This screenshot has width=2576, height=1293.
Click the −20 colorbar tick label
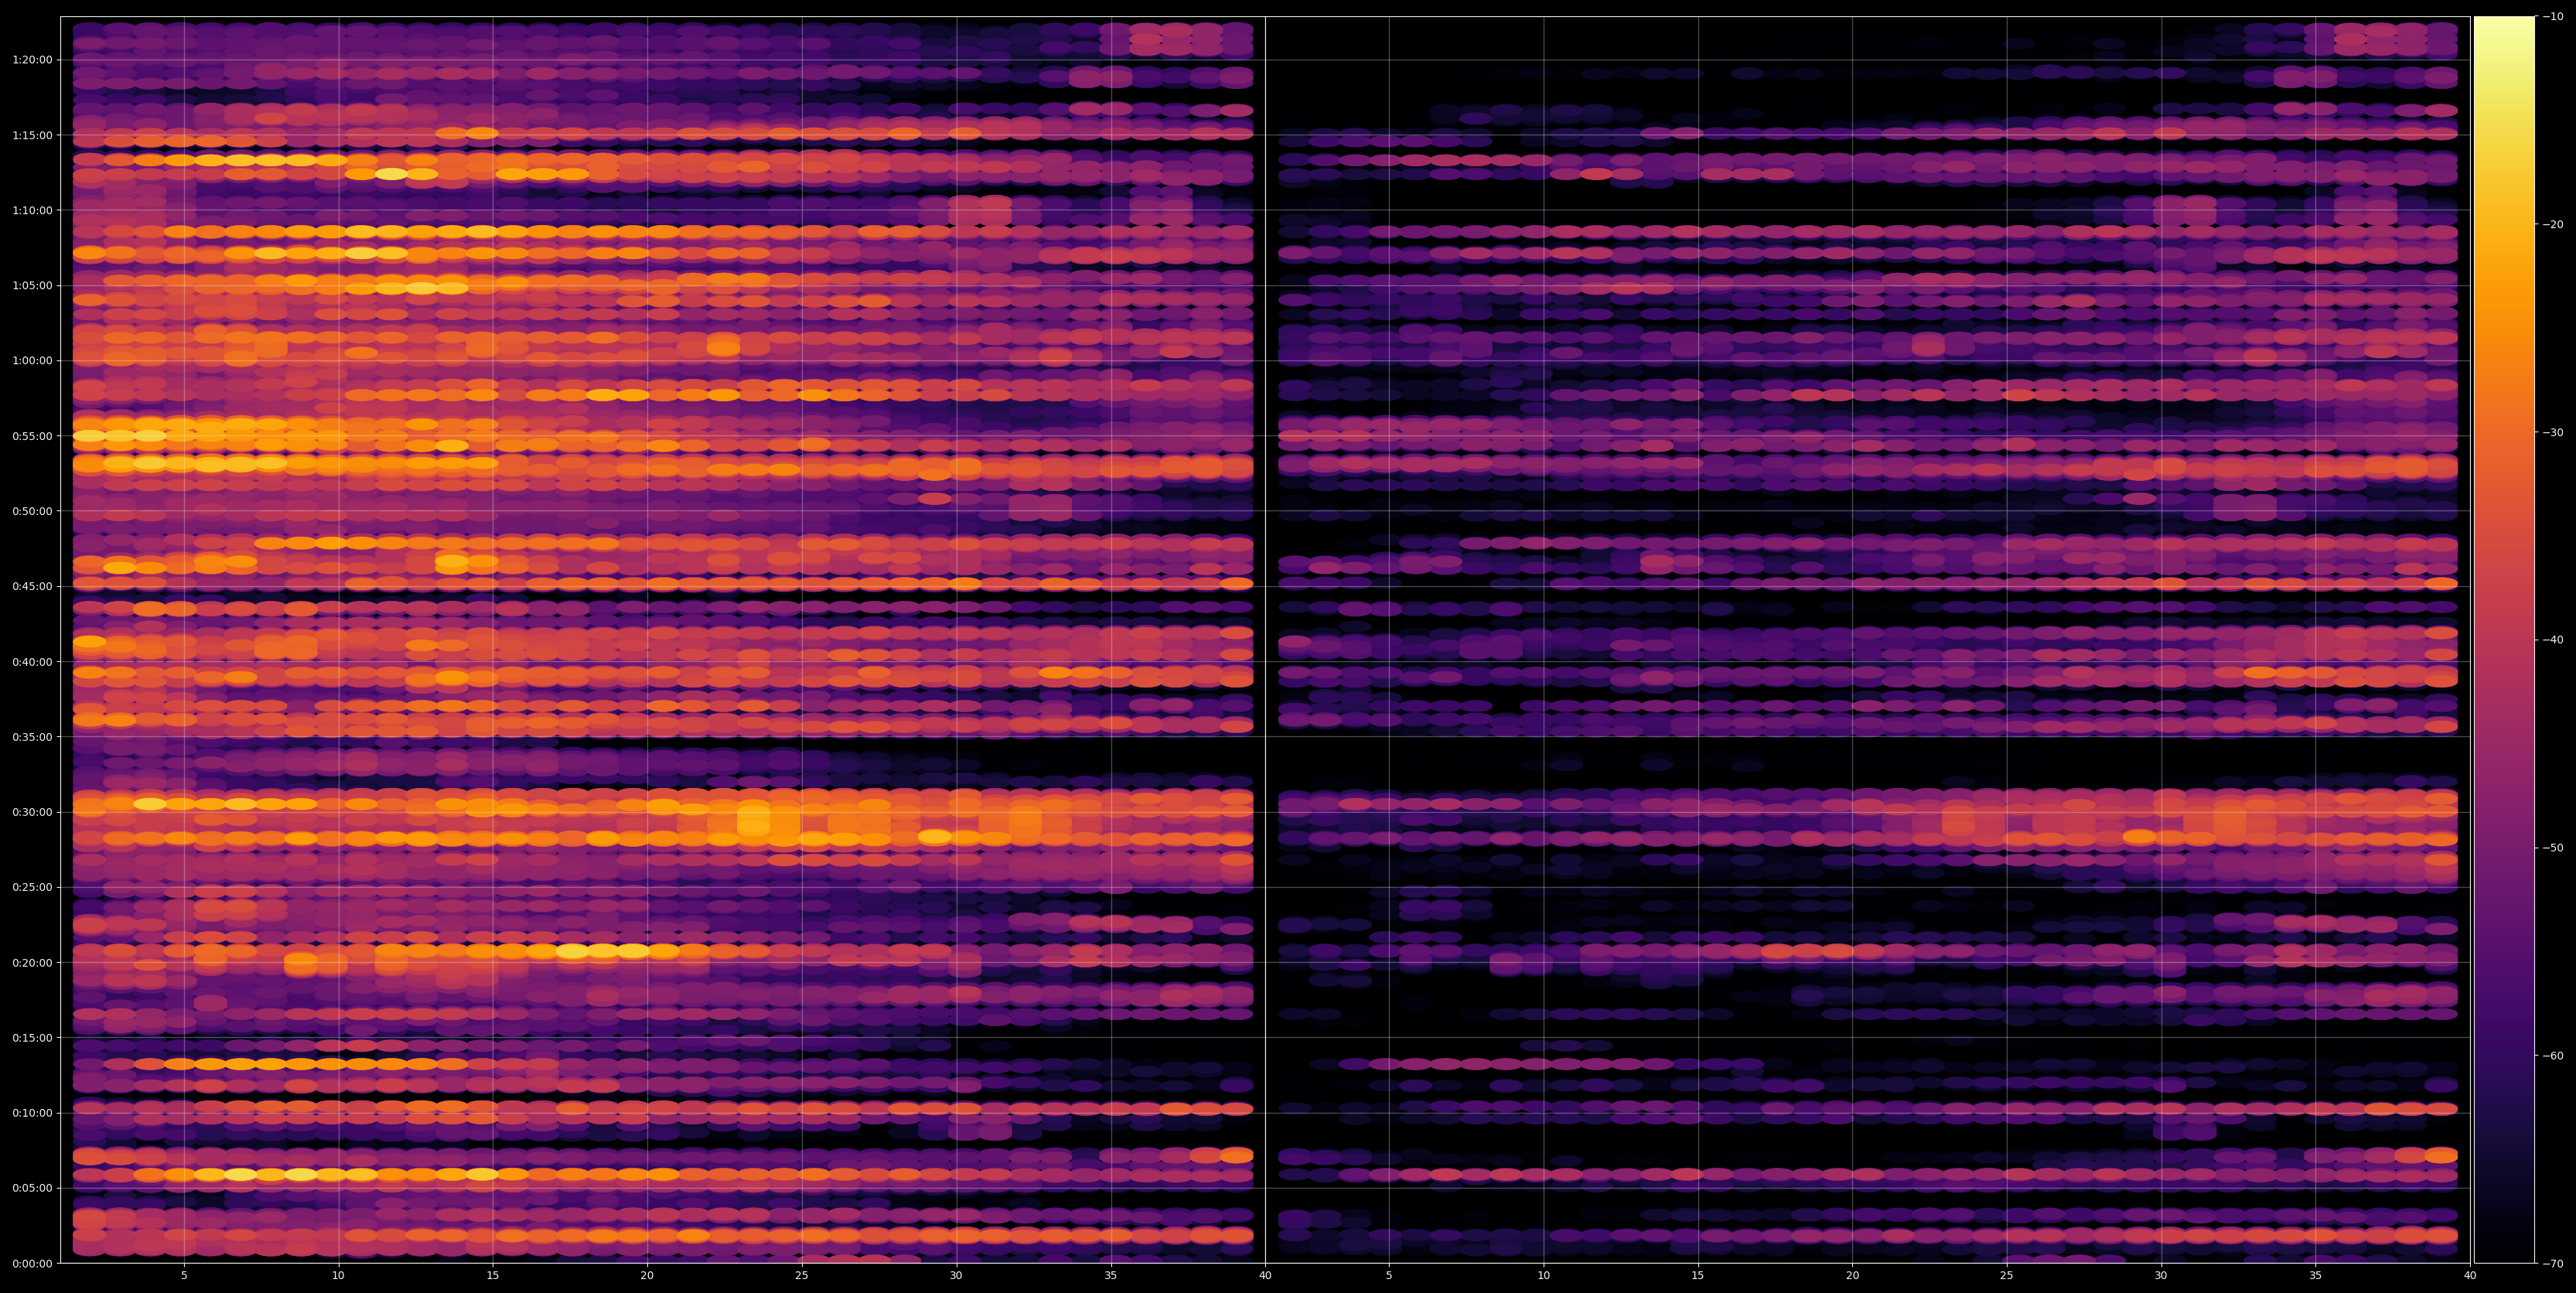coord(2552,224)
